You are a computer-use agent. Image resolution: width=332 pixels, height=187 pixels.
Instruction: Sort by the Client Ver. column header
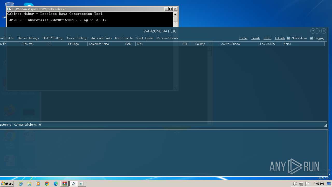33,44
